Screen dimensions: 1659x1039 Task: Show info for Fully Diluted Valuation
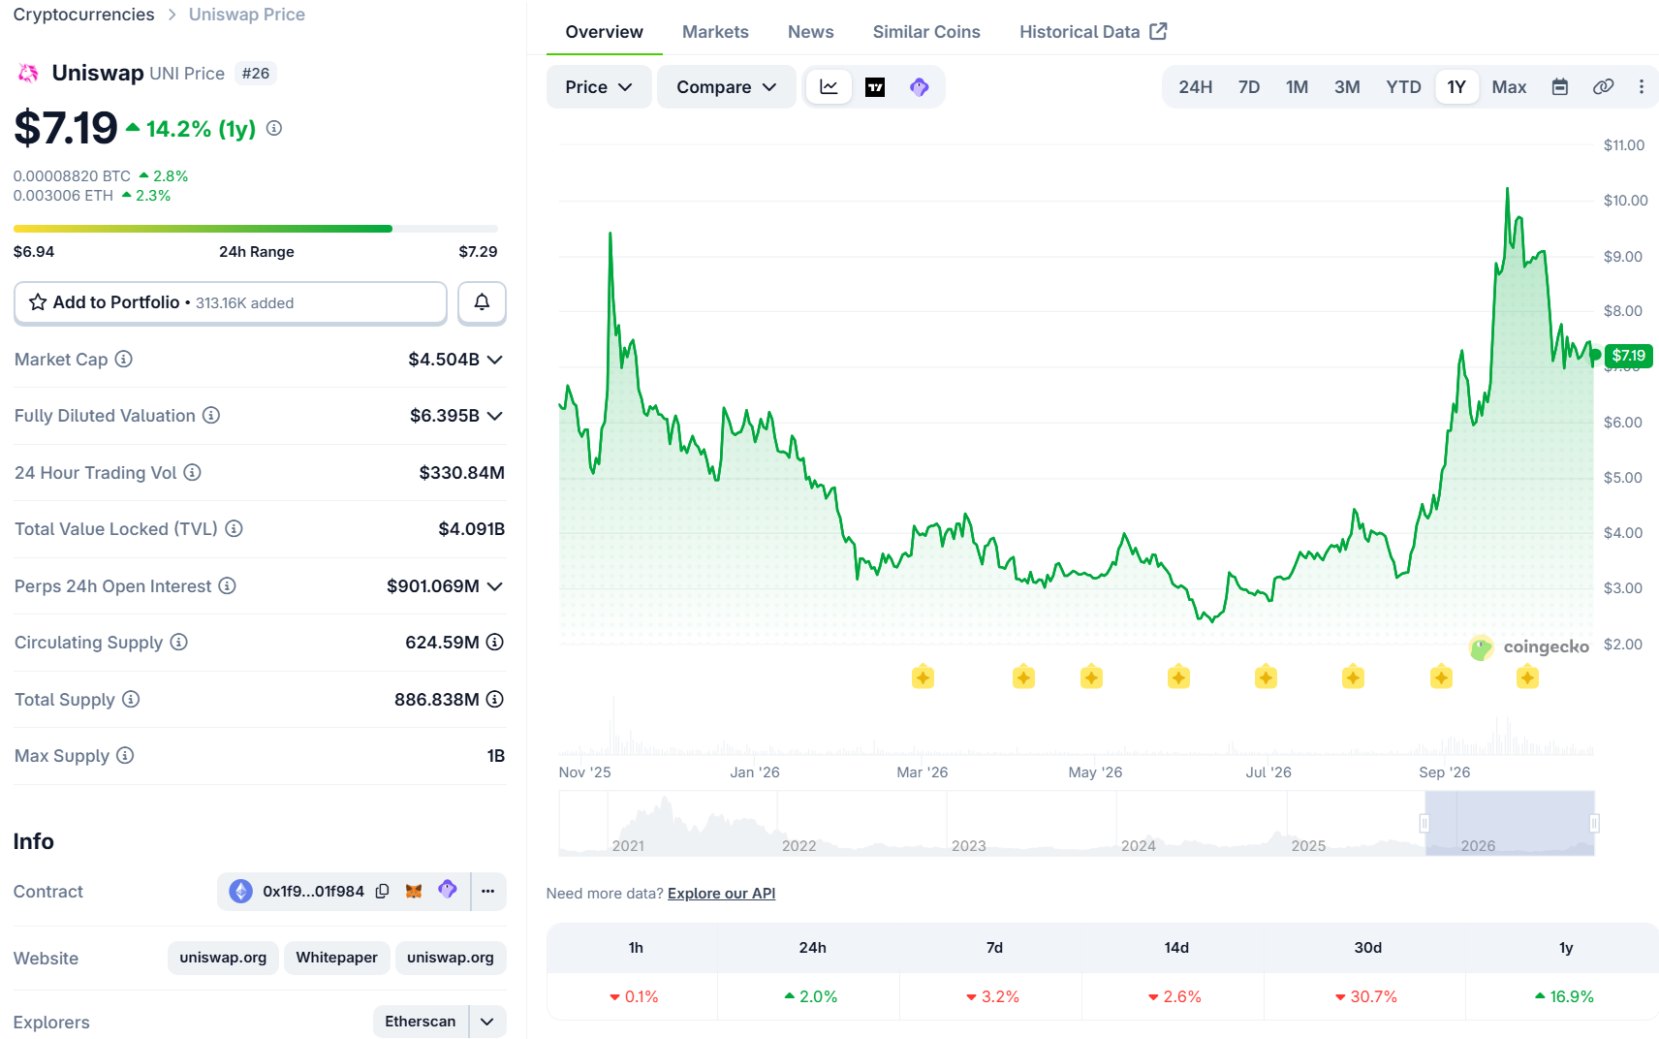coord(211,415)
